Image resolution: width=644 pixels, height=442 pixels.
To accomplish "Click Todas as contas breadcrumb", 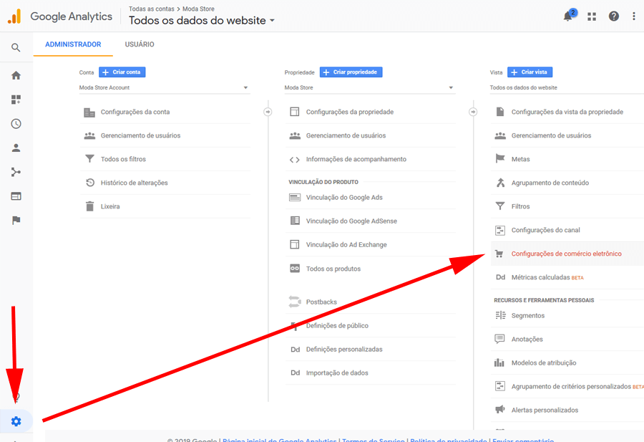I will coord(151,9).
